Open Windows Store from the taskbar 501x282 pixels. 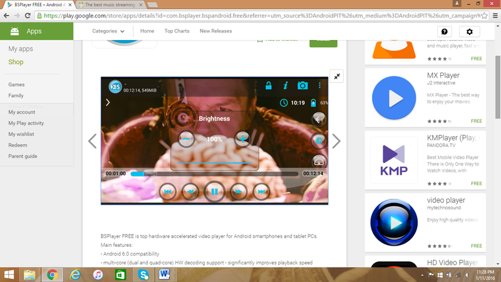[x=120, y=275]
